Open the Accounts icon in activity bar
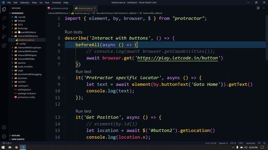The image size is (268, 150). pyautogui.click(x=4, y=127)
